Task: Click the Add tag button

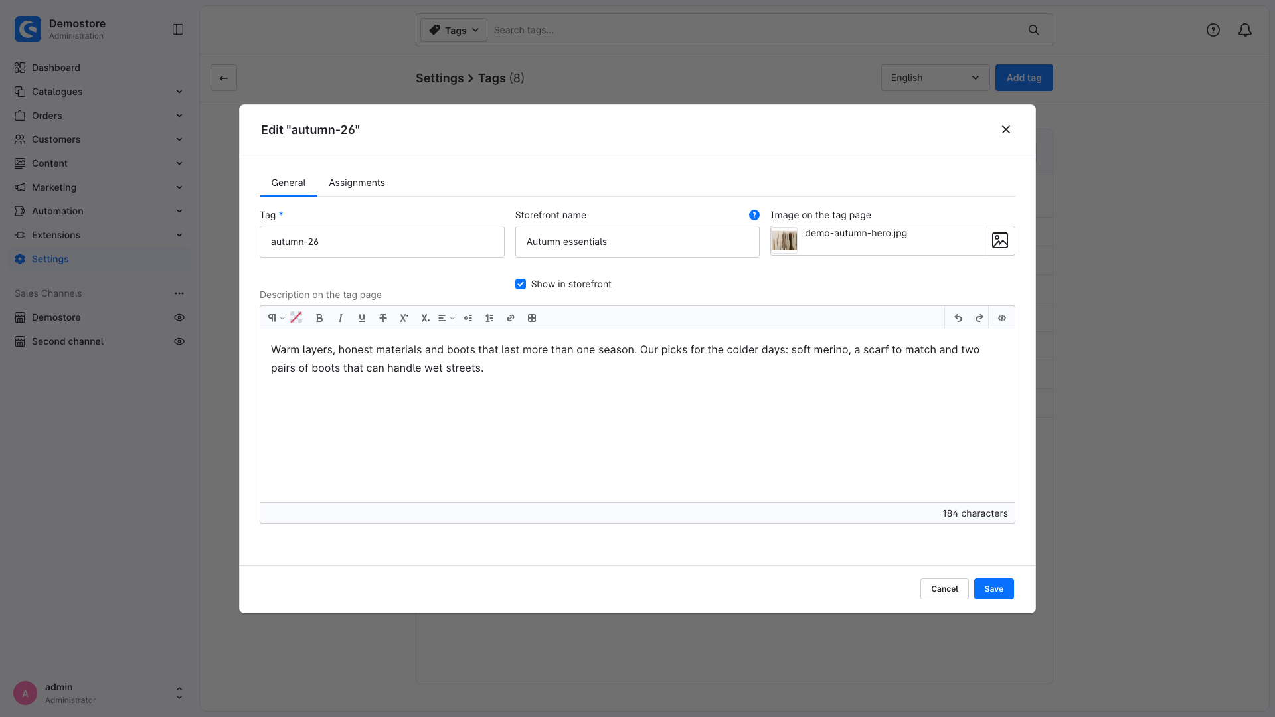Action: (1024, 78)
